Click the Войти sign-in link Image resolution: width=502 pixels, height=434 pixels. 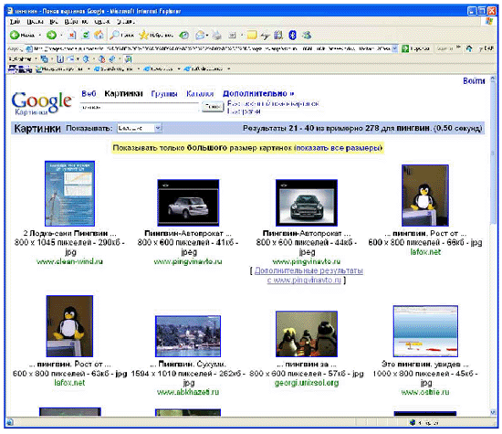(474, 80)
